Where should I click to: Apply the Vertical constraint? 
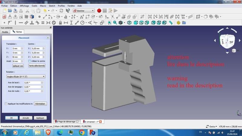point(15,23)
